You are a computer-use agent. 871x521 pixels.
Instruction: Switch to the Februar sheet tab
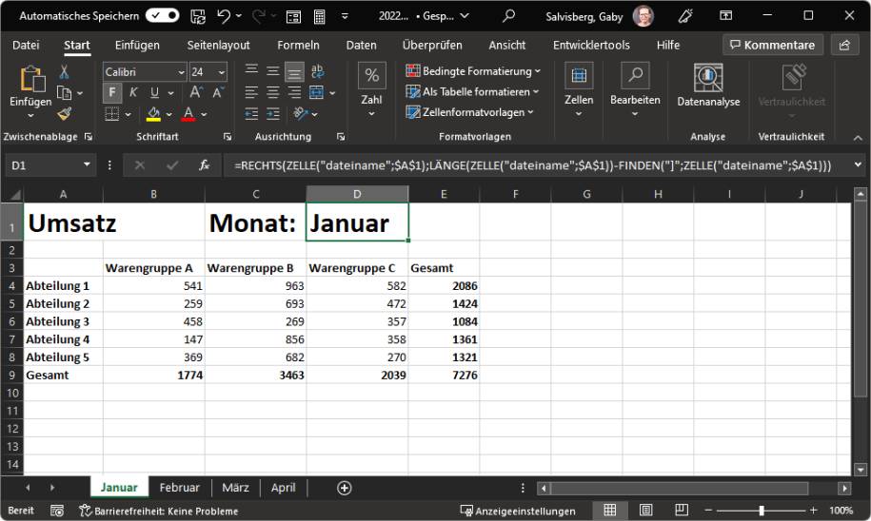(179, 488)
